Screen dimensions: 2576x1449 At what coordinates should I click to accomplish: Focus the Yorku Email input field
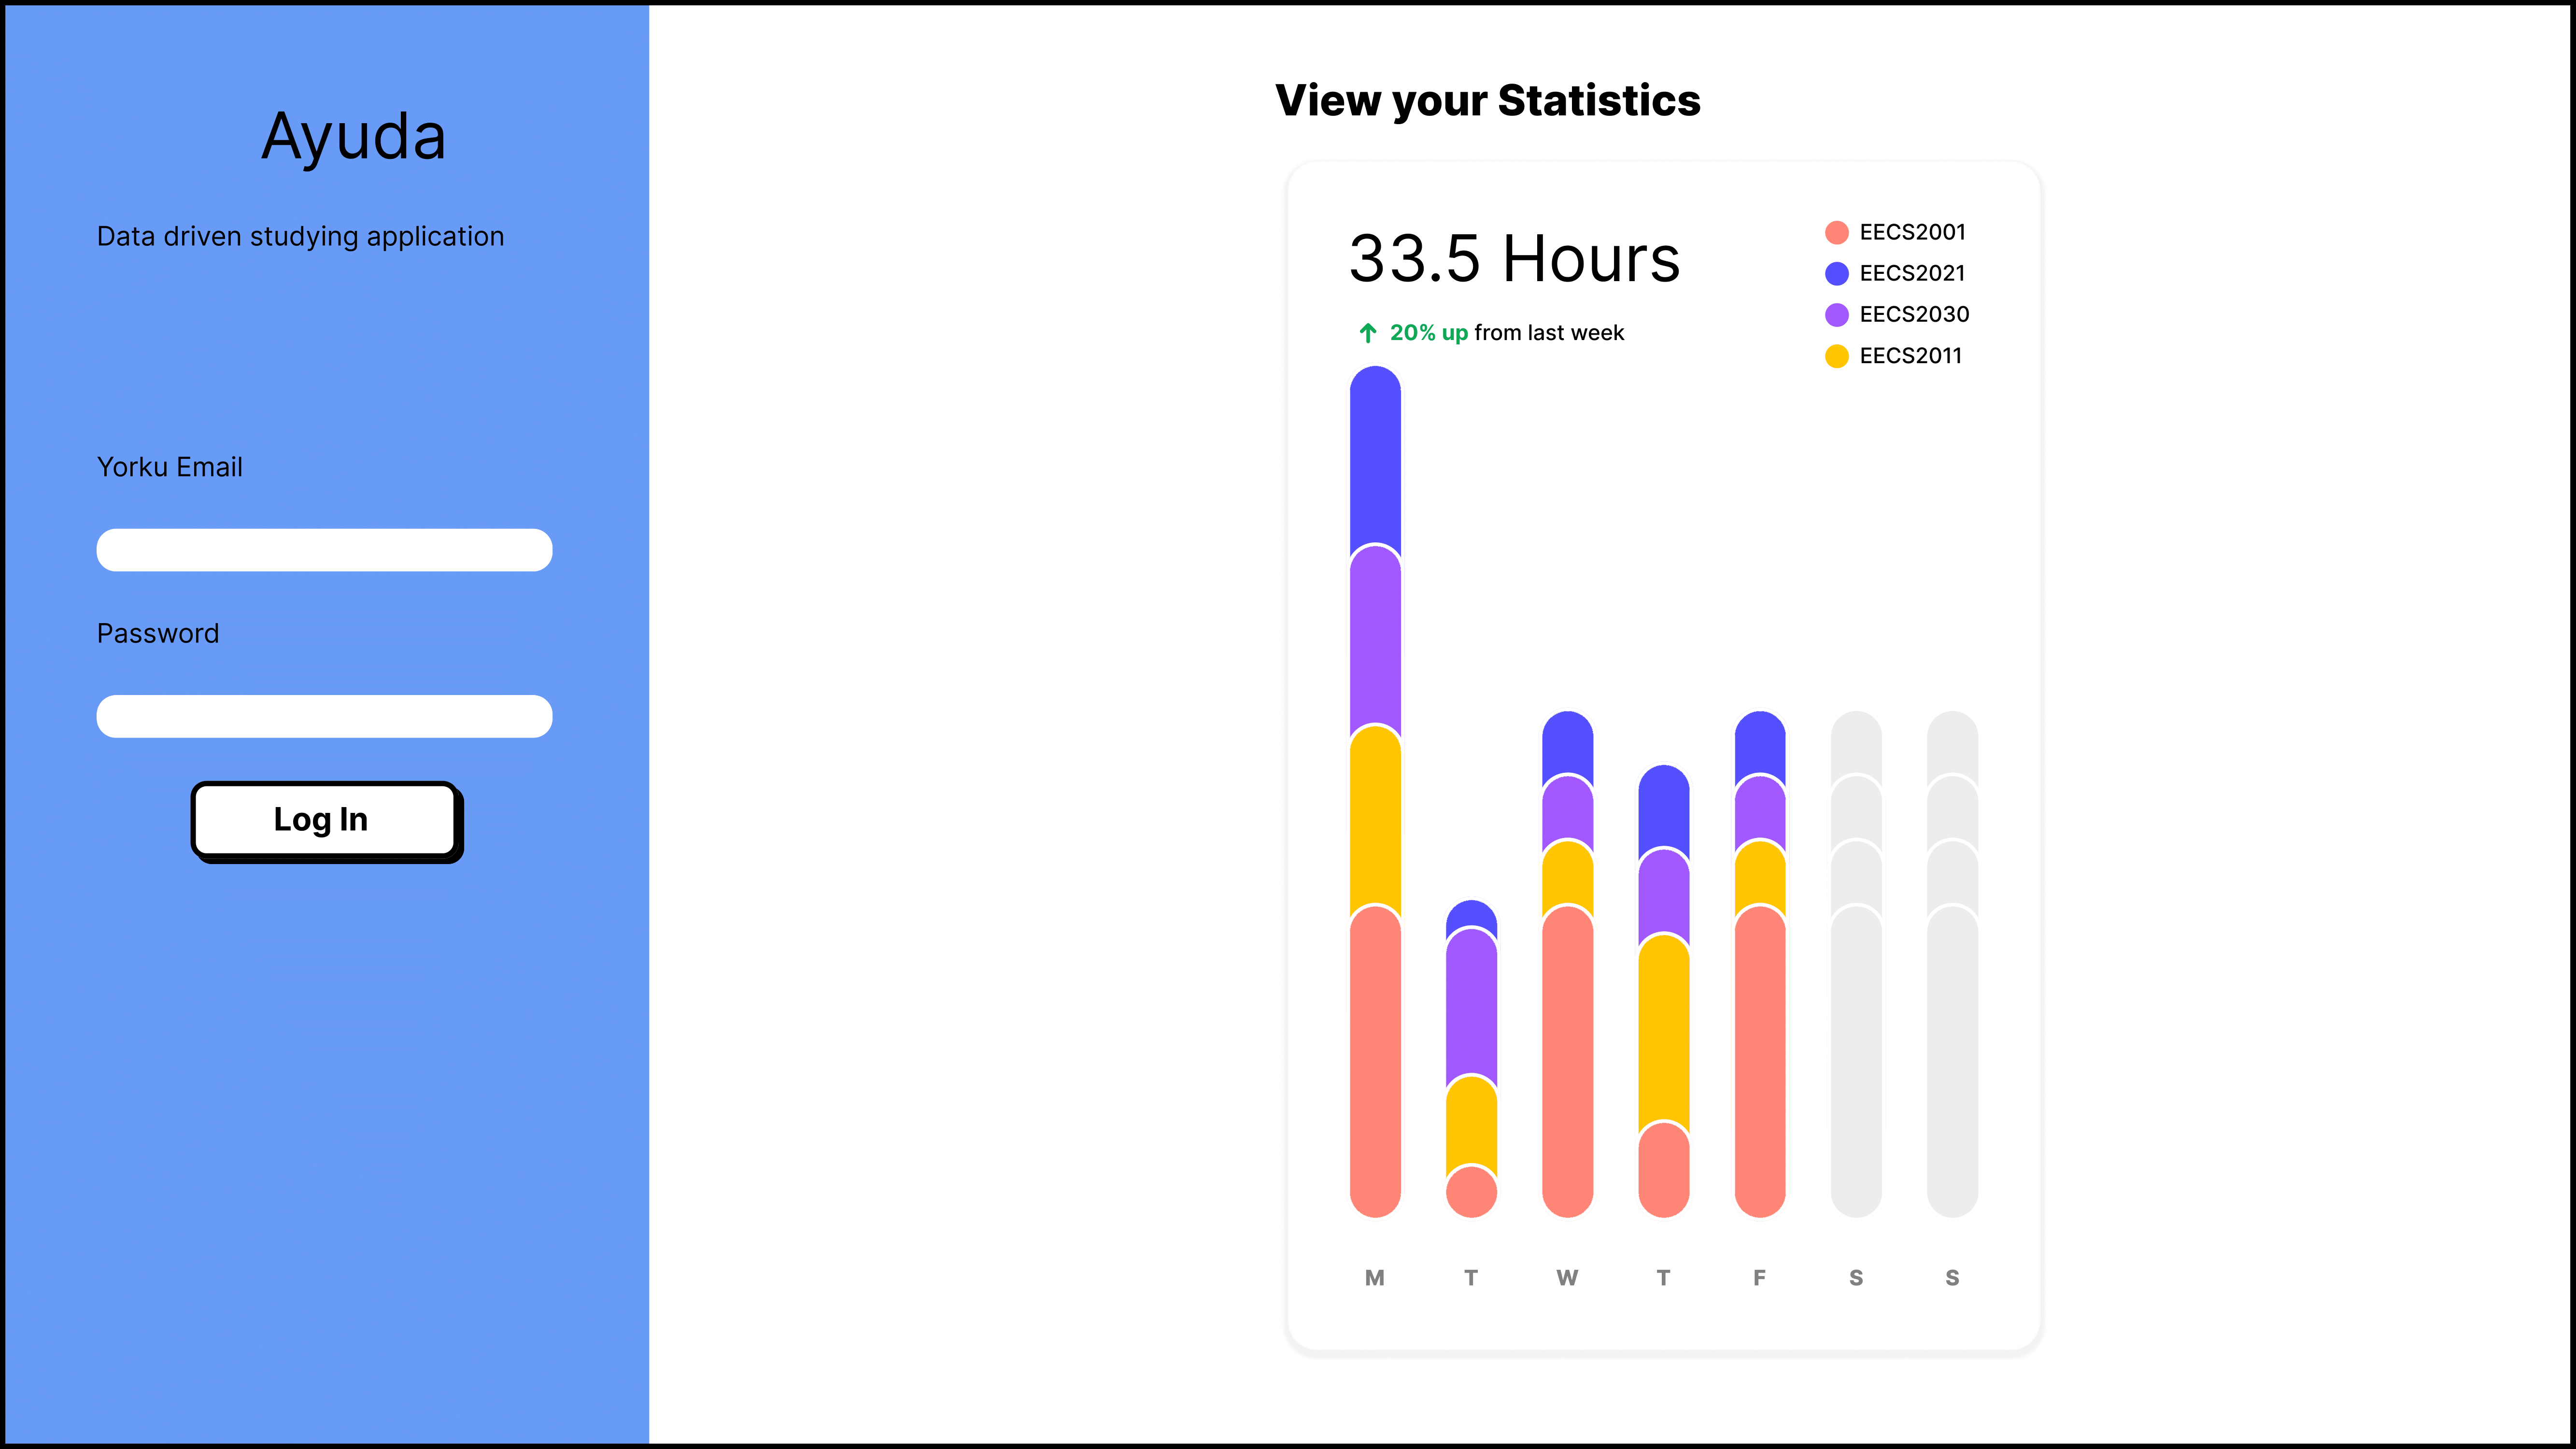pos(324,550)
